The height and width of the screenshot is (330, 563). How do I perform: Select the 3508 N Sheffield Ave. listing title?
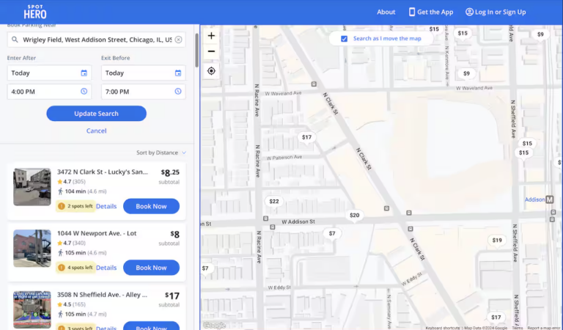[103, 295]
